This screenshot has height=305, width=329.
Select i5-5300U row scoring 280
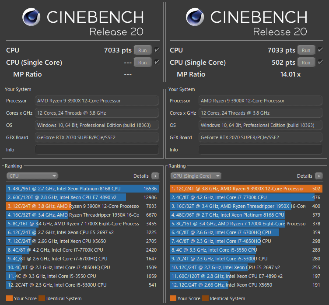click(246, 259)
